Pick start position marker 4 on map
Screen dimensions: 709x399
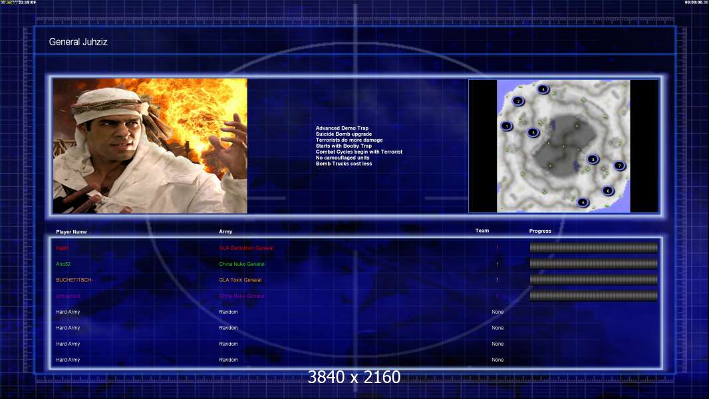(x=543, y=89)
